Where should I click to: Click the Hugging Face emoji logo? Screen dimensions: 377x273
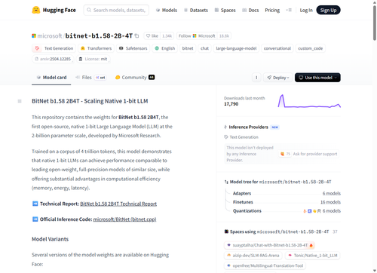(36, 10)
